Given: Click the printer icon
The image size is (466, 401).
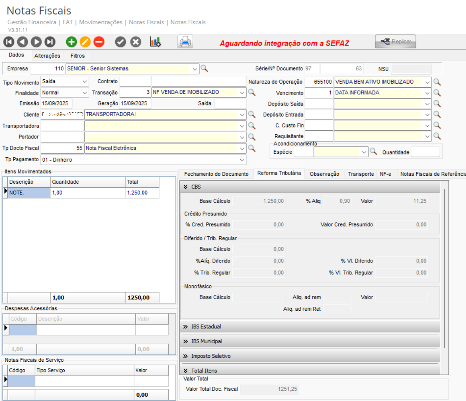Looking at the screenshot, I should point(185,42).
